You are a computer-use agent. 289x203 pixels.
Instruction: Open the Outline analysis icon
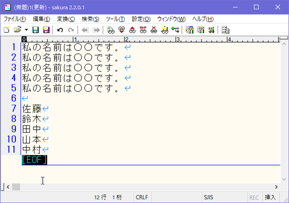tap(175, 30)
